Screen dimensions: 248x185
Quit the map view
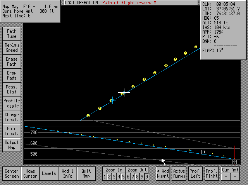click(x=86, y=173)
